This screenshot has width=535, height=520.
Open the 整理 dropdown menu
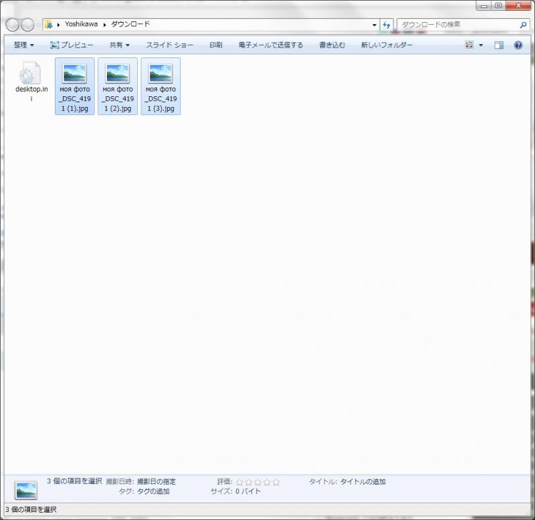point(23,45)
